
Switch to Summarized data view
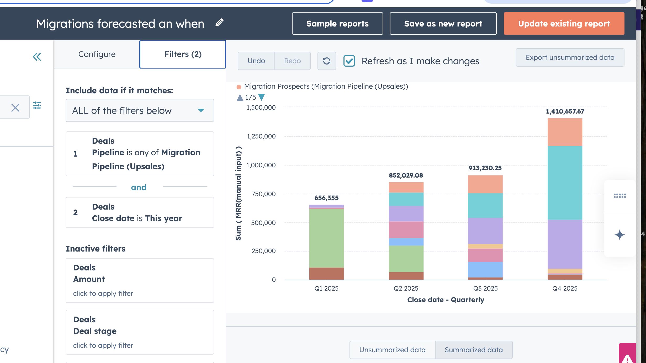474,350
